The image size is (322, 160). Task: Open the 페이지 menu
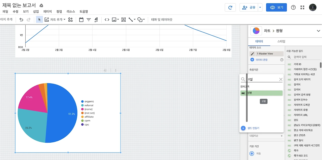tap(48, 12)
